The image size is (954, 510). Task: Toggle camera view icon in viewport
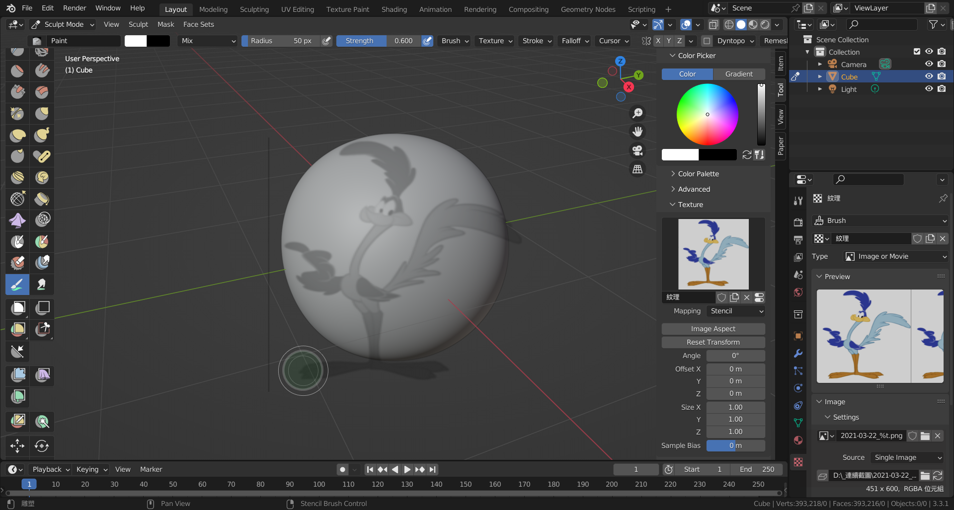pyautogui.click(x=637, y=150)
